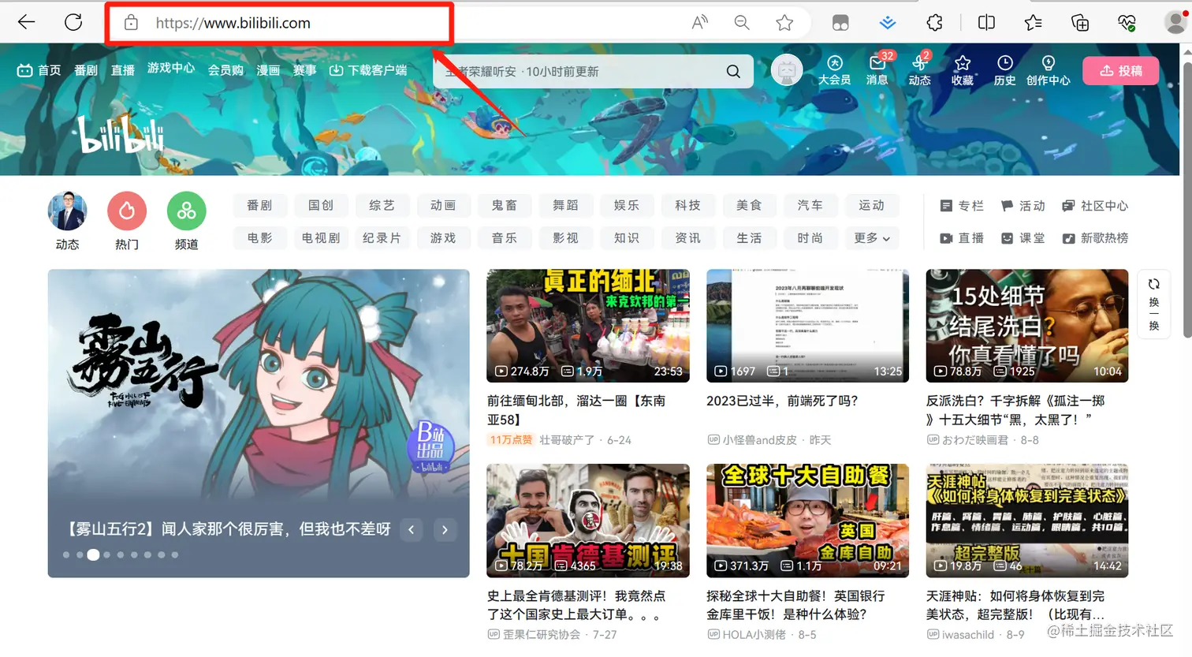Open the green 频道 channel shortcut
The width and height of the screenshot is (1192, 657).
(x=187, y=211)
